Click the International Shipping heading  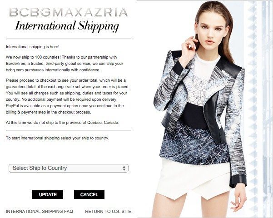[x=67, y=26]
